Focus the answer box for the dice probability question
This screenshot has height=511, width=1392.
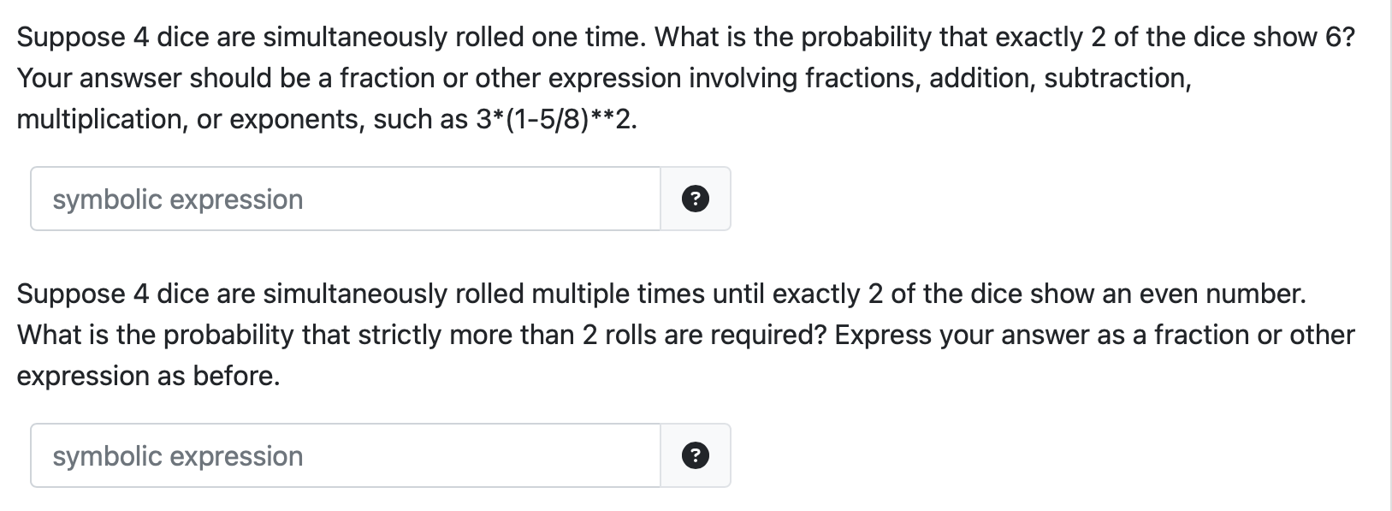coord(342,199)
